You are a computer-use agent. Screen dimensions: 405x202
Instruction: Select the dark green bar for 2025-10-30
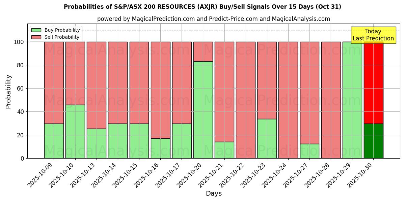pyautogui.click(x=373, y=141)
